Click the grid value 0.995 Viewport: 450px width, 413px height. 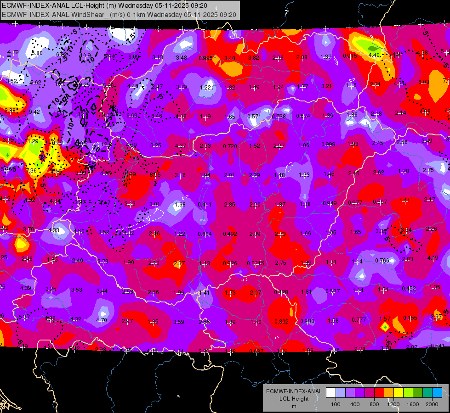(x=205, y=58)
